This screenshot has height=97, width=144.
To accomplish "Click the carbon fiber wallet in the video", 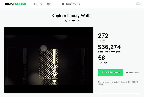I will 49,64.
